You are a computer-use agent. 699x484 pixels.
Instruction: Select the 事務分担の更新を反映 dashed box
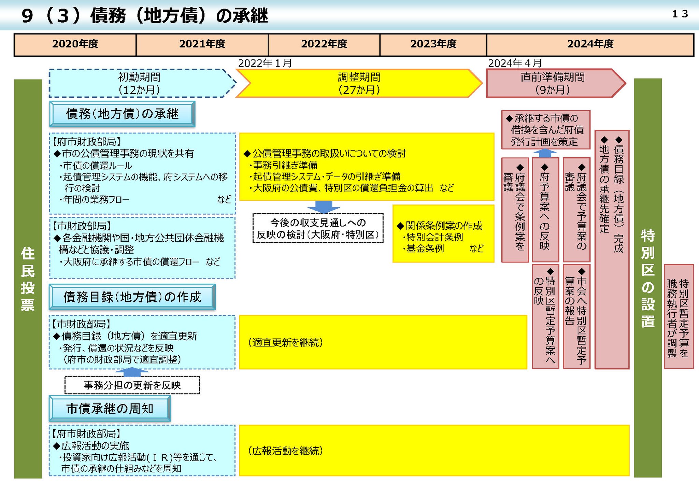(132, 385)
